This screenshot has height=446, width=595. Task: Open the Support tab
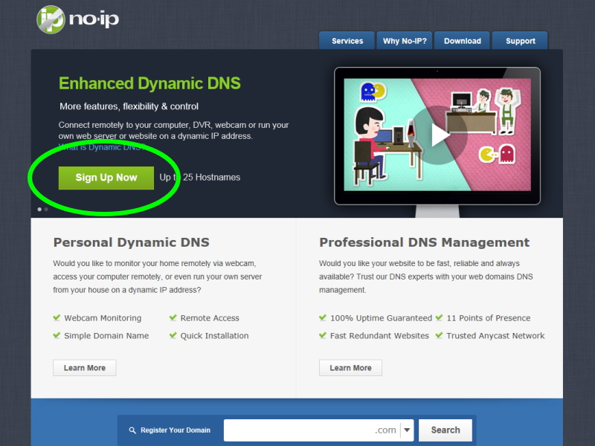point(520,41)
